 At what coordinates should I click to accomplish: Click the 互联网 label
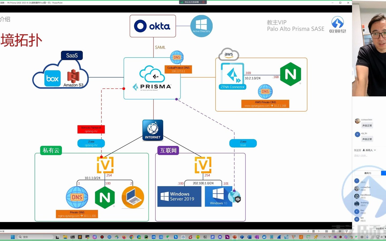(168, 150)
